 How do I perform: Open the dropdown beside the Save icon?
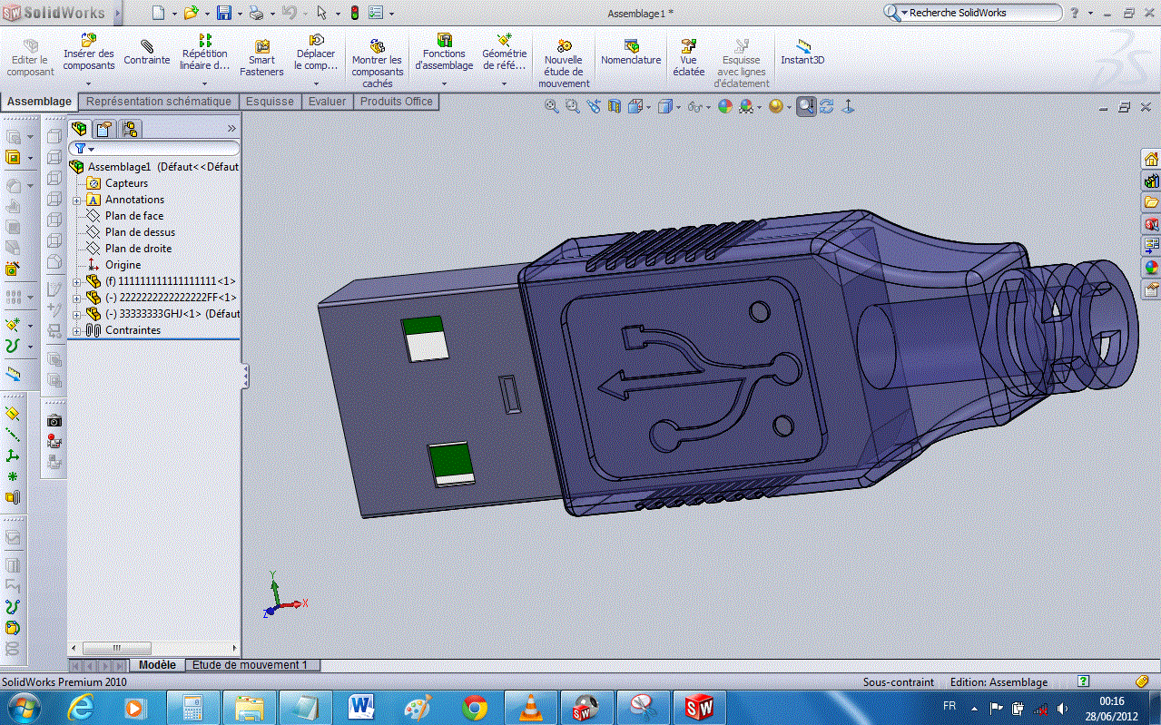point(239,13)
